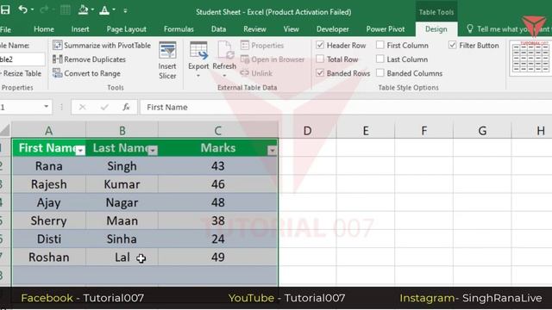Click the formula bar showing First Name
The width and height of the screenshot is (552, 310).
click(x=346, y=107)
